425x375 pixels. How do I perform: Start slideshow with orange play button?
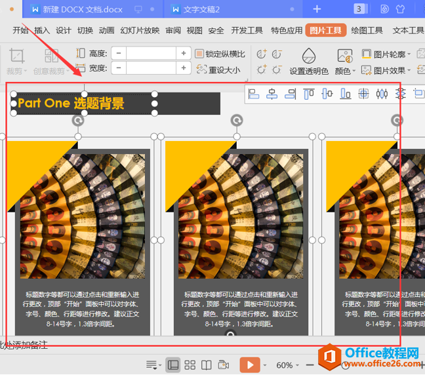(250, 365)
